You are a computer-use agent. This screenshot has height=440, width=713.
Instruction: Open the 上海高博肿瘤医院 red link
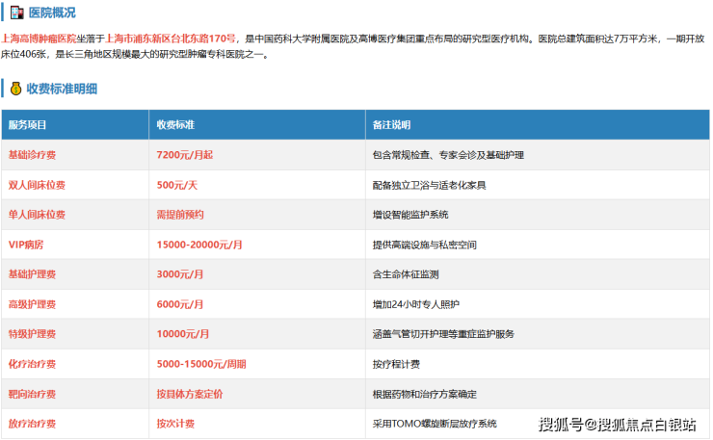coord(39,38)
